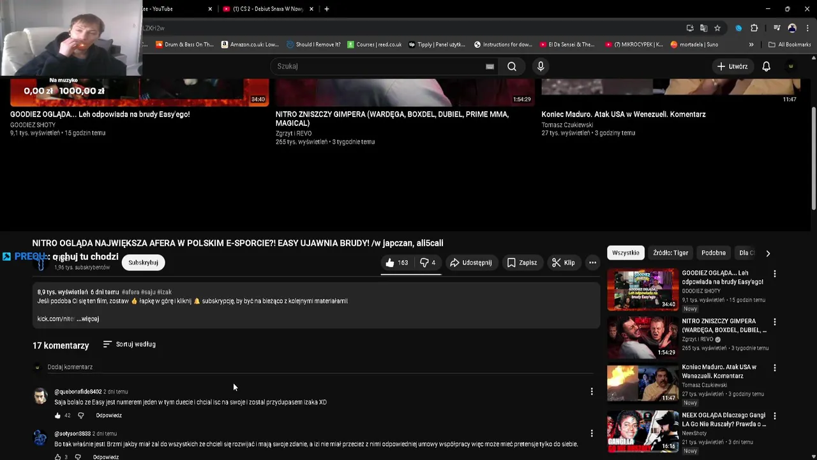Like @sotyson3833's comment
This screenshot has height=460, width=817.
pyautogui.click(x=57, y=457)
